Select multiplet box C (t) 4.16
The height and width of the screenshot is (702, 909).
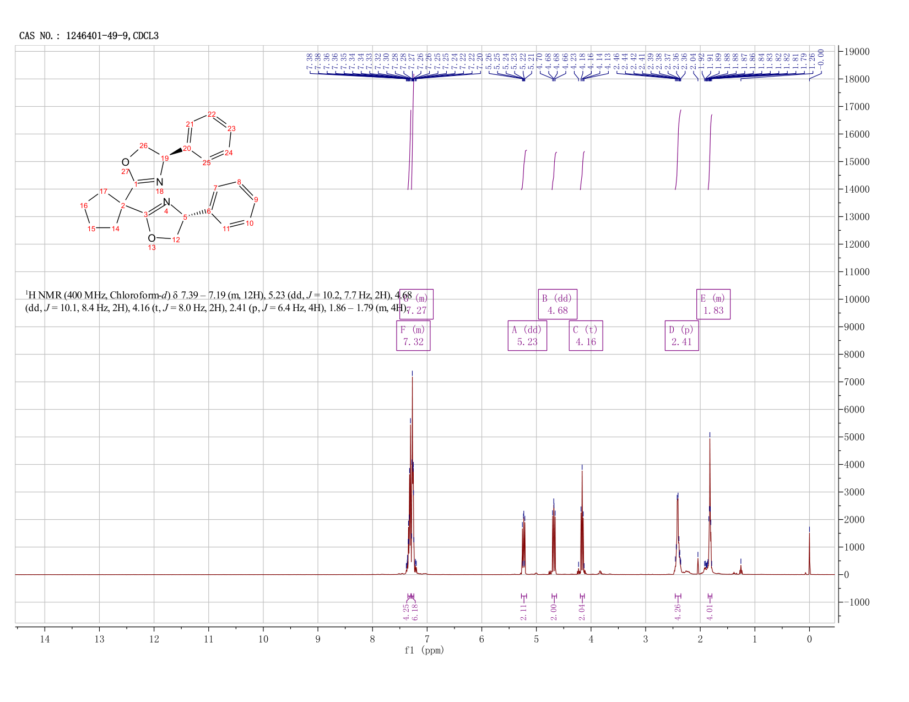pyautogui.click(x=586, y=335)
